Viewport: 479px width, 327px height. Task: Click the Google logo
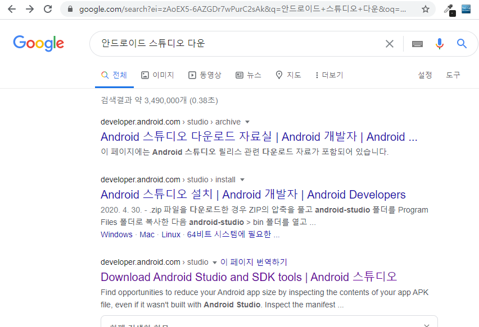click(x=38, y=43)
